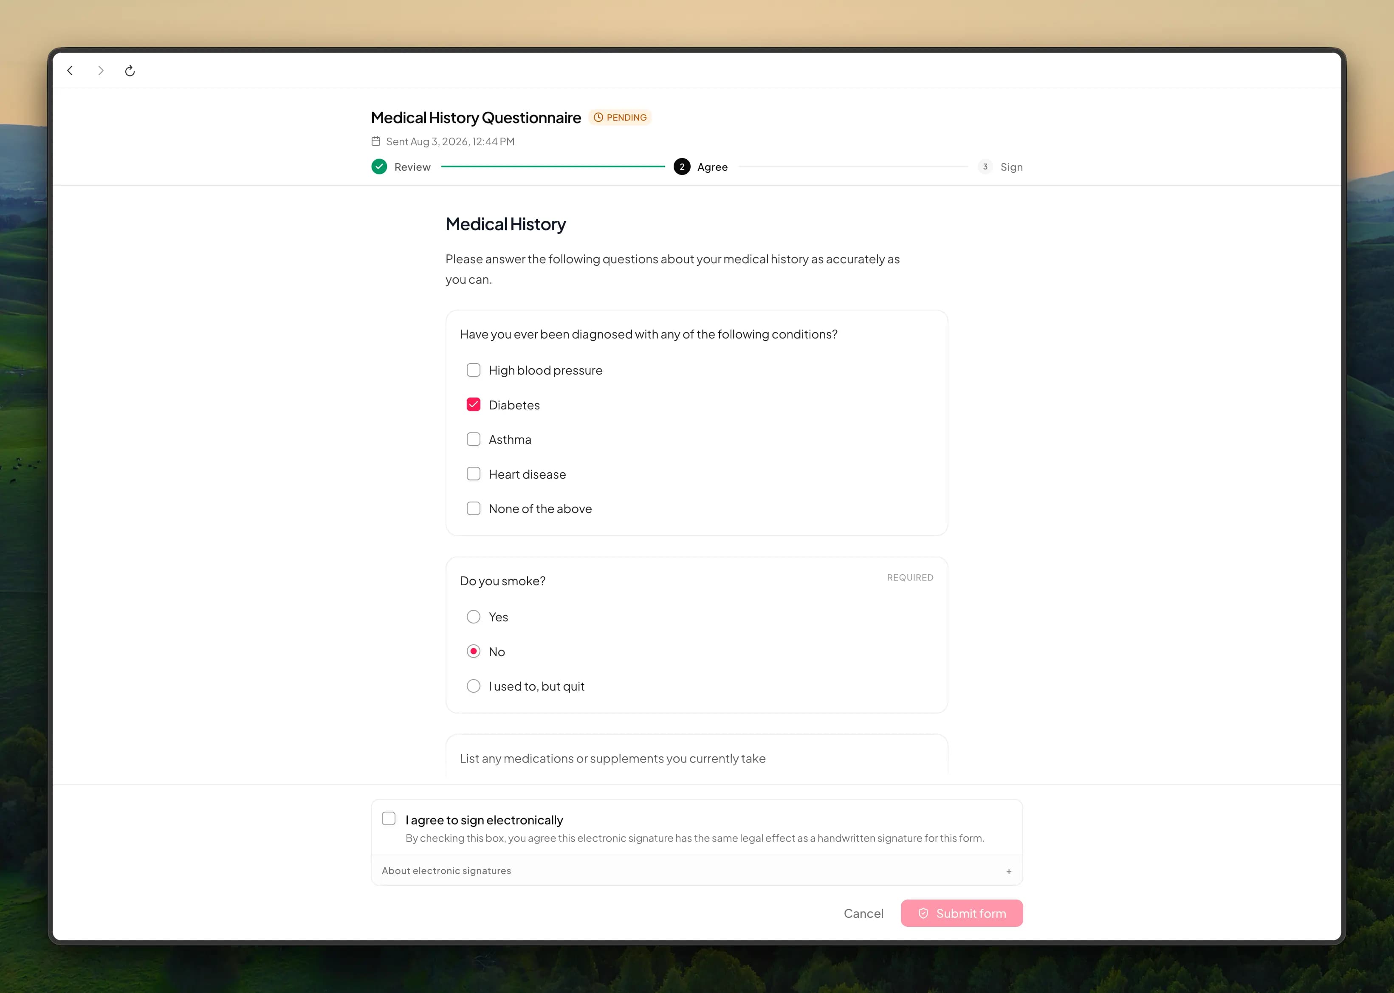Open the Review step label
Image resolution: width=1394 pixels, height=993 pixels.
click(x=412, y=167)
